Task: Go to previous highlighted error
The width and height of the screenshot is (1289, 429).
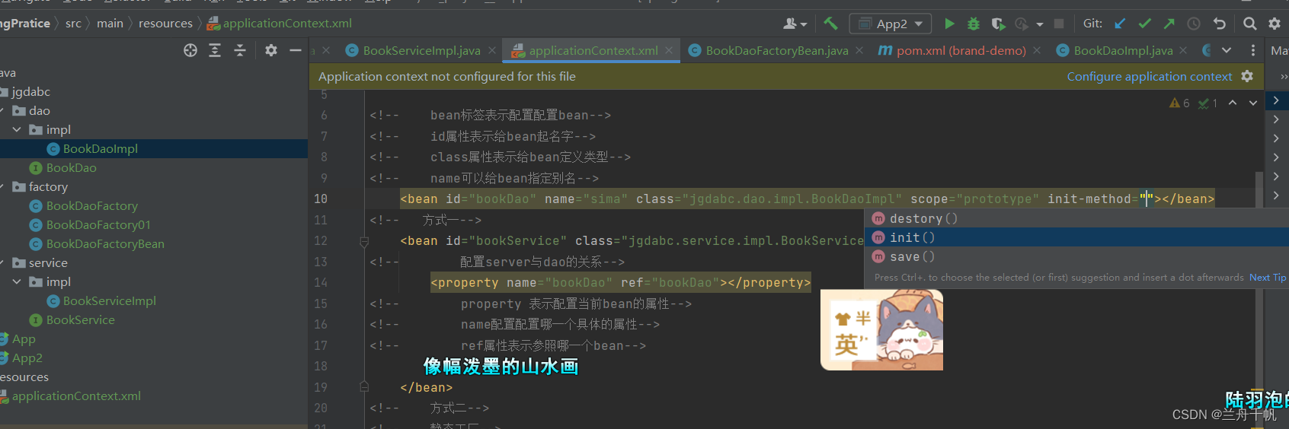Action: tap(1233, 103)
